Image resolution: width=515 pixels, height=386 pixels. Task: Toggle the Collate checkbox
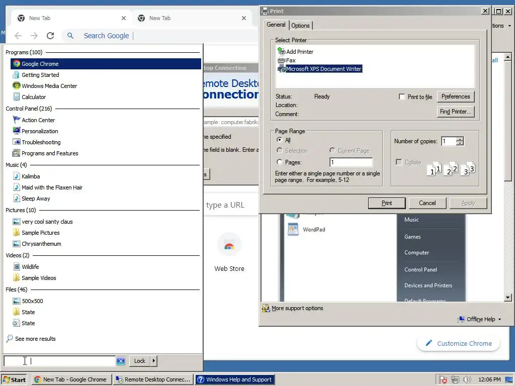[x=399, y=162]
